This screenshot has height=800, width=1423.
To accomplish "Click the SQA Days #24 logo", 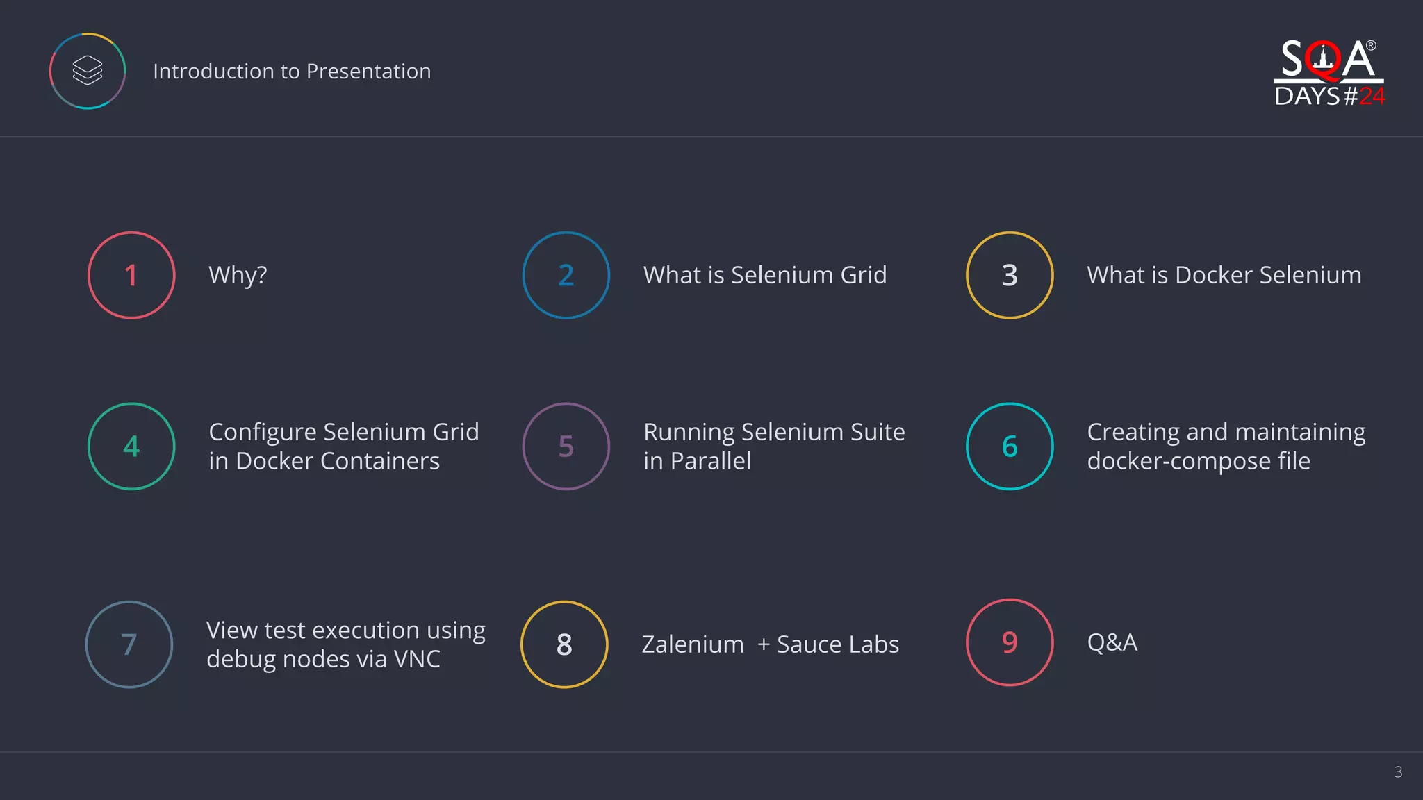I will [x=1329, y=73].
